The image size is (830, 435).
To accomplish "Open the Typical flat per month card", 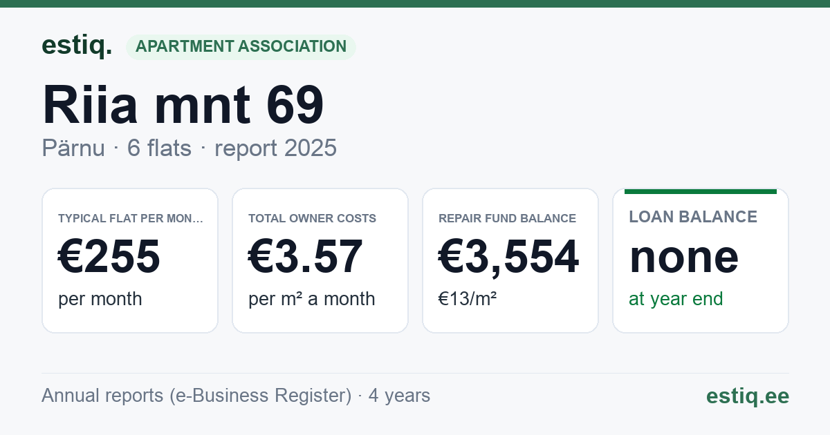I will point(130,260).
